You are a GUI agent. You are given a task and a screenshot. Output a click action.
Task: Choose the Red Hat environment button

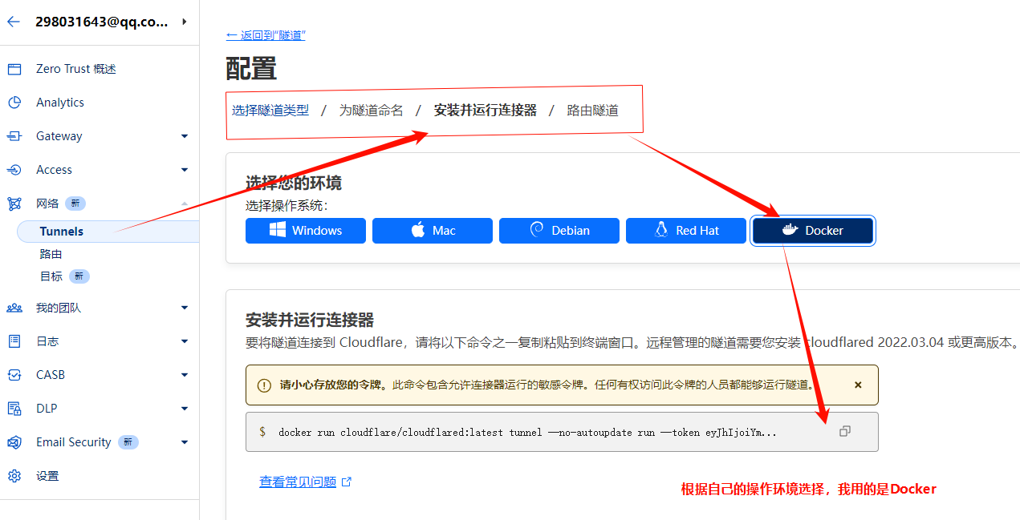686,231
